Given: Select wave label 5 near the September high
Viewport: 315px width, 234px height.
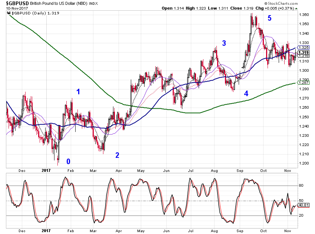Looking at the screenshot, I should [269, 18].
